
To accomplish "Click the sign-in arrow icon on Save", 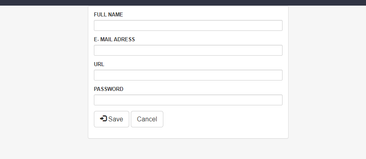I will (104, 119).
